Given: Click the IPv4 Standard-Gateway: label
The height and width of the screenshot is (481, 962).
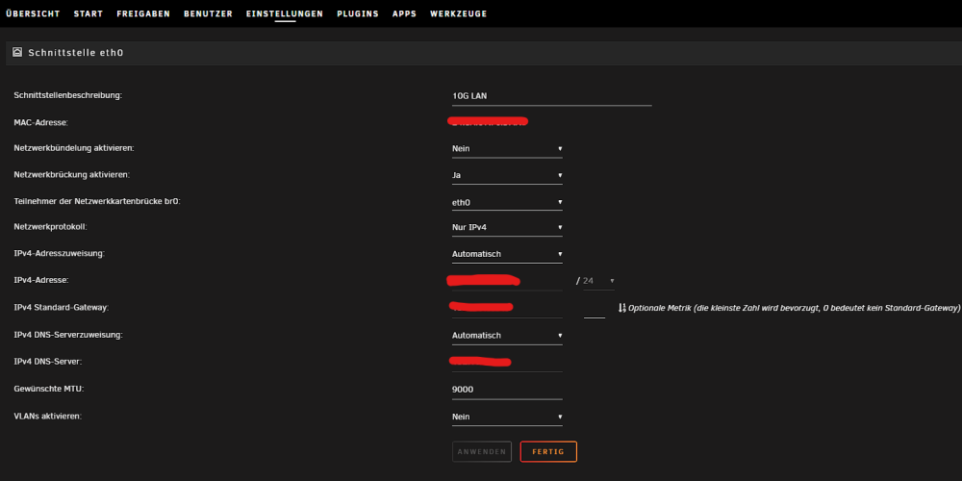Looking at the screenshot, I should pos(62,308).
